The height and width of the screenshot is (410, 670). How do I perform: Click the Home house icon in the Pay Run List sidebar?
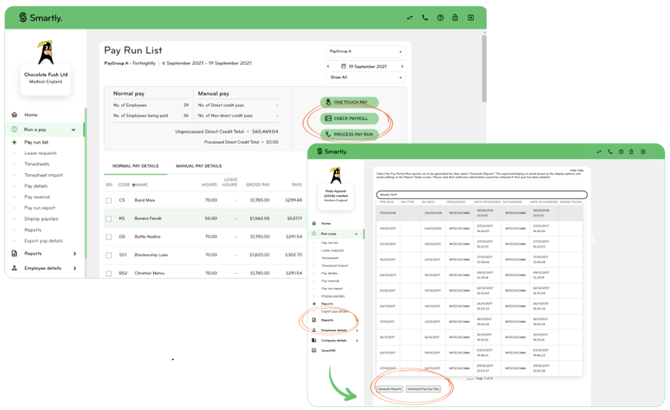click(14, 115)
